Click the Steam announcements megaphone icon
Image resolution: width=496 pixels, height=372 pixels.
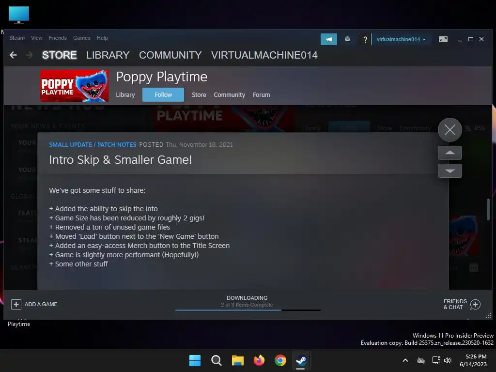(329, 39)
